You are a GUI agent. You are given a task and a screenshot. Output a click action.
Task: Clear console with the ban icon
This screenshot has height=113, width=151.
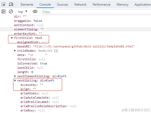click(x=11, y=11)
